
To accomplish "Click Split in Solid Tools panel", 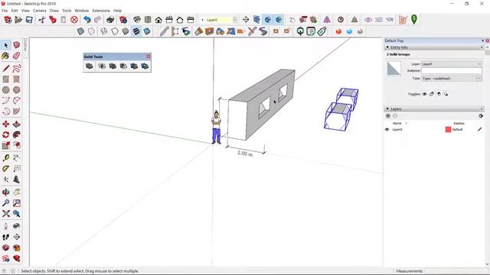I will (x=145, y=66).
